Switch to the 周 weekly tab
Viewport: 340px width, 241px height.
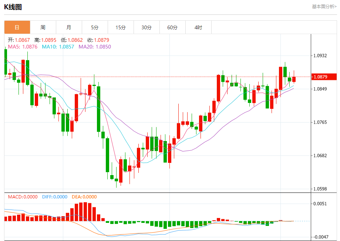(43, 27)
